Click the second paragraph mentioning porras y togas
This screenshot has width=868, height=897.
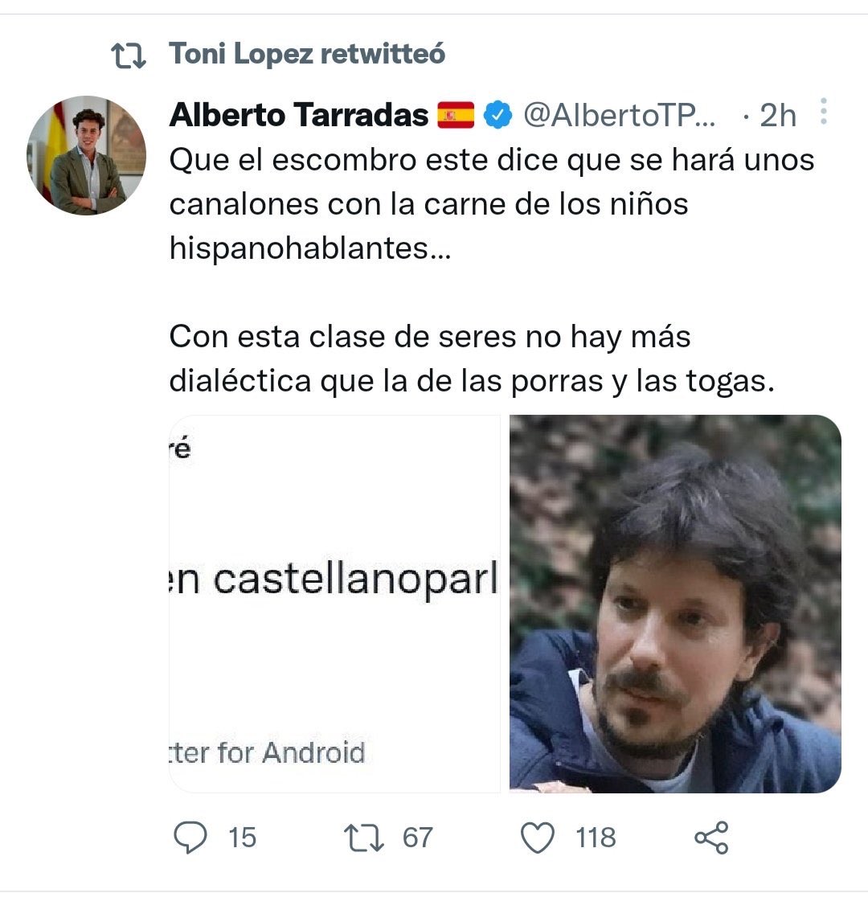472,358
